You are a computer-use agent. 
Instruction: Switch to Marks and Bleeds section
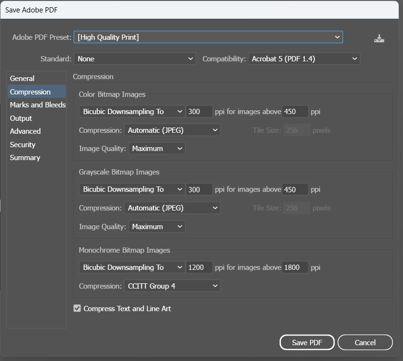[37, 105]
